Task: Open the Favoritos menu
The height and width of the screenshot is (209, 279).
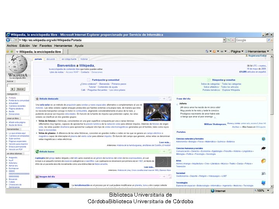Action: click(x=46, y=46)
